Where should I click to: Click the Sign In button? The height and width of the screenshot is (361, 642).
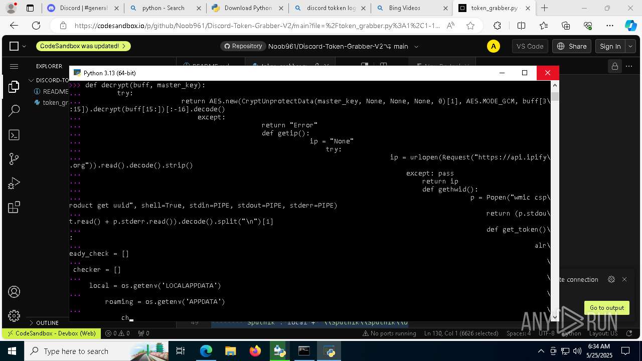[610, 46]
